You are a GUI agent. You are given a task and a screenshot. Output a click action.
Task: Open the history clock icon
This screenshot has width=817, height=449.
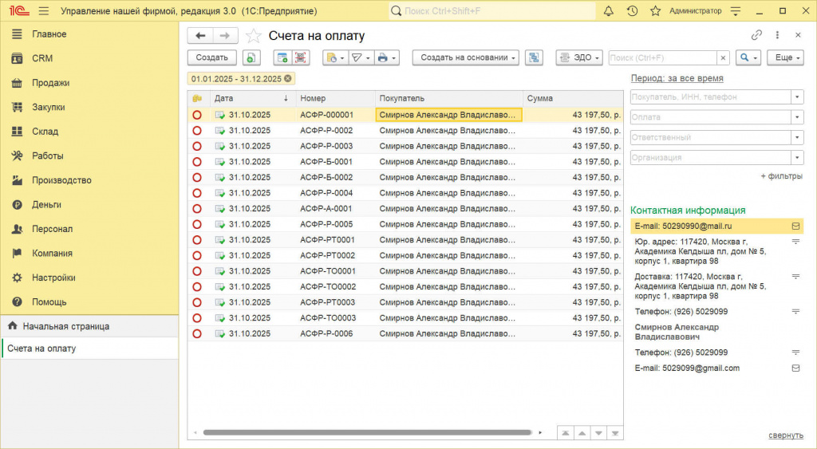[632, 11]
